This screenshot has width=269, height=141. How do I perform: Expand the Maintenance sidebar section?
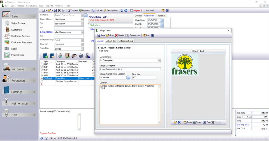[34, 103]
